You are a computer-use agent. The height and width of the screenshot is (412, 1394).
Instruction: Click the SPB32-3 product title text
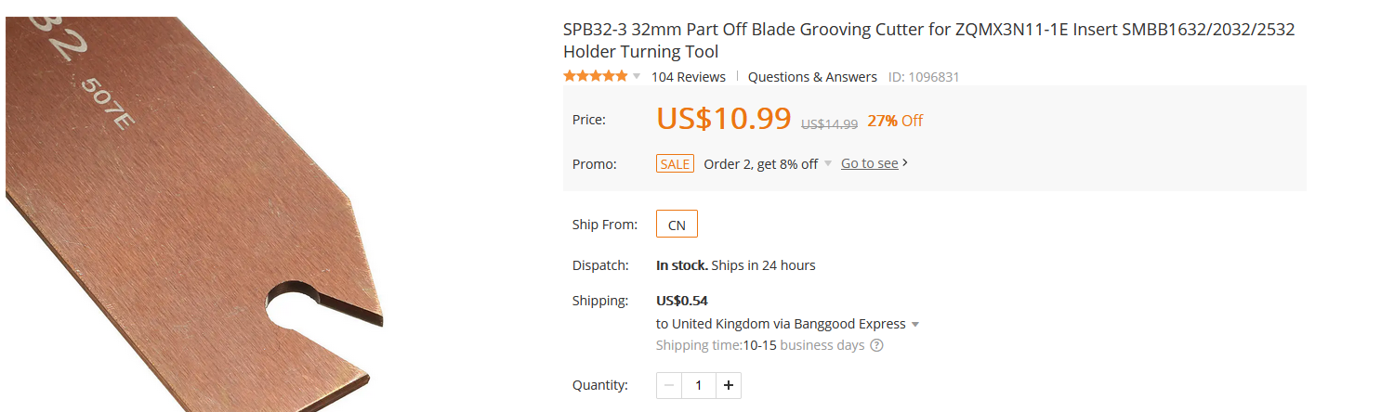point(929,40)
